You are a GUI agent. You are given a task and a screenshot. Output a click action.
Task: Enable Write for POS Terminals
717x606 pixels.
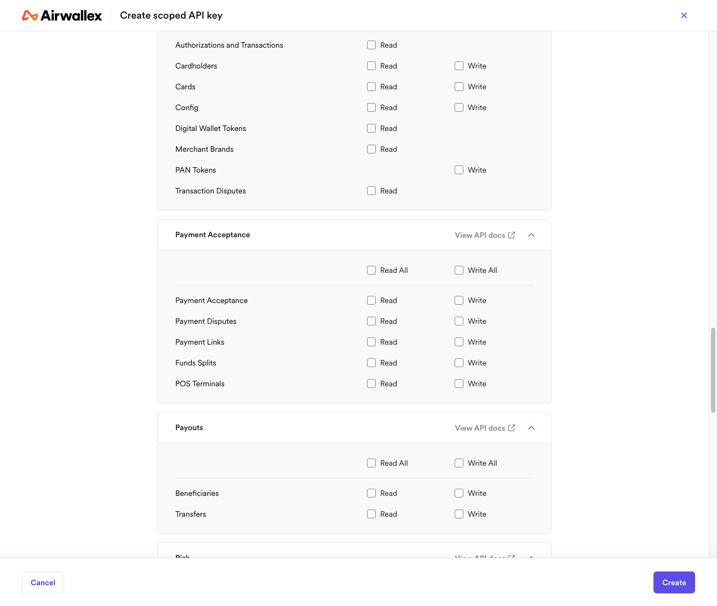(459, 384)
